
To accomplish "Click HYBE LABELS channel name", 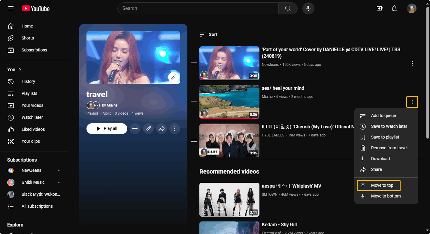I will point(273,135).
